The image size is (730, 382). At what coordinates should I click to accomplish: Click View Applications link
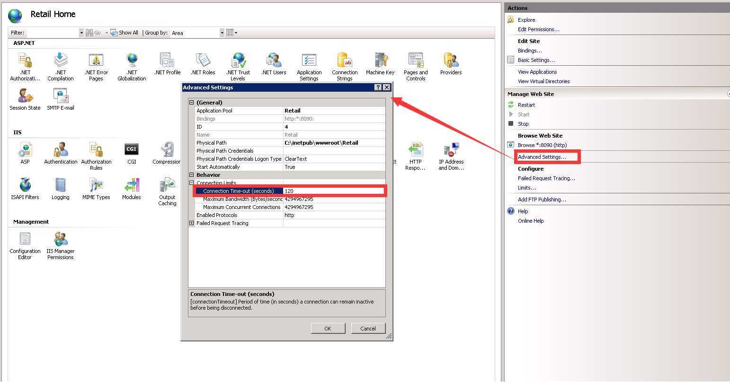click(x=537, y=72)
